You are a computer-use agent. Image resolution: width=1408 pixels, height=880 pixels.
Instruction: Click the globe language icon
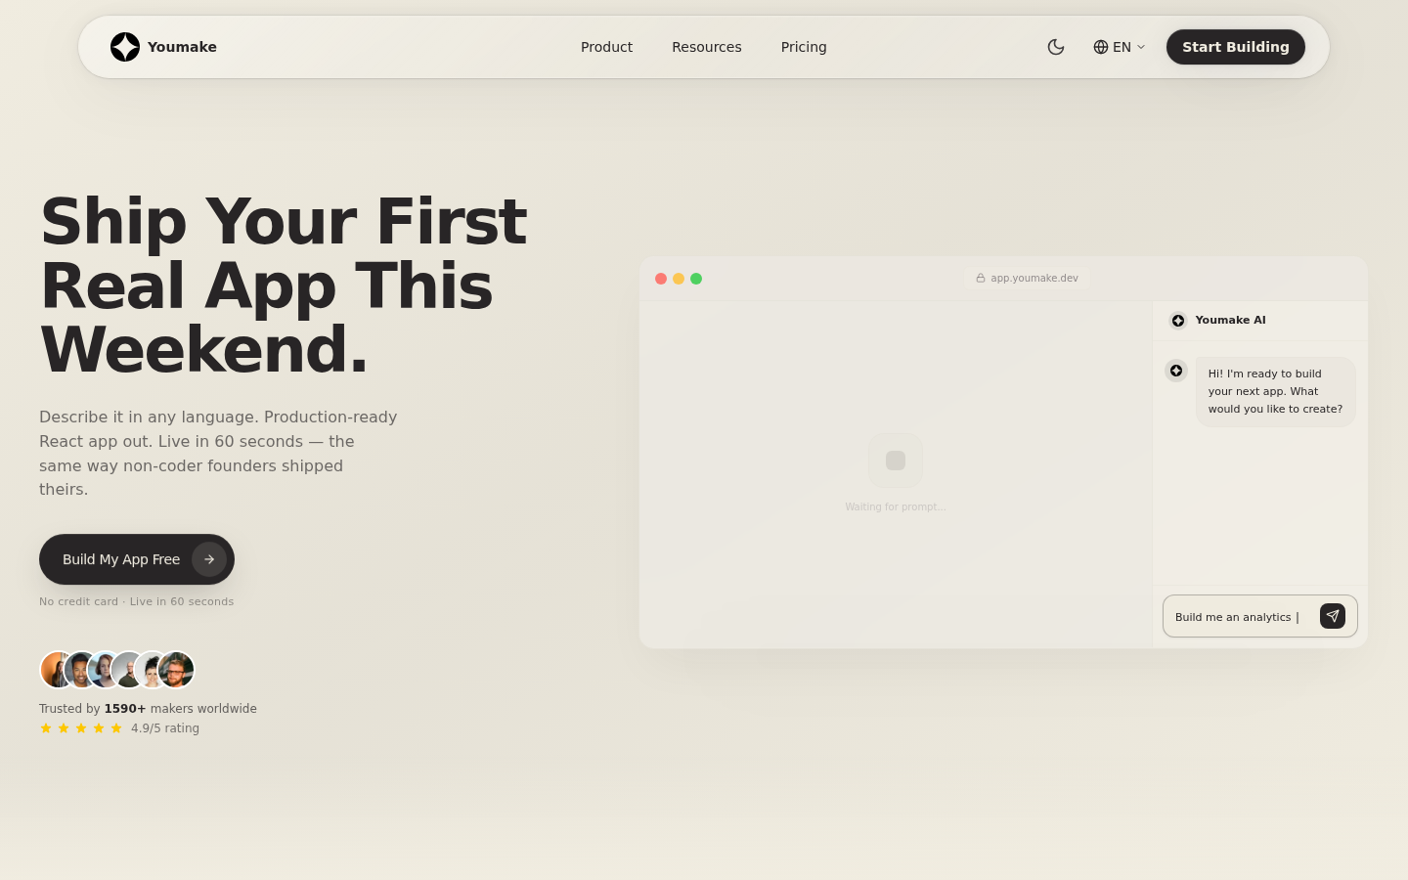point(1101,47)
